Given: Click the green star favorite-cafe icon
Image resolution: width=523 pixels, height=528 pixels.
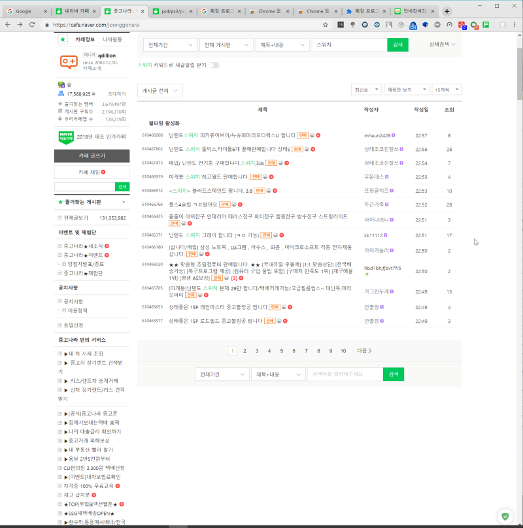Looking at the screenshot, I should tap(63, 39).
